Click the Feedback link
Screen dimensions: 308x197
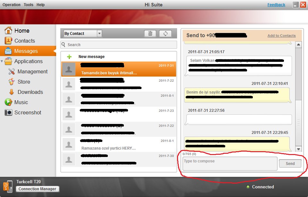(276, 5)
